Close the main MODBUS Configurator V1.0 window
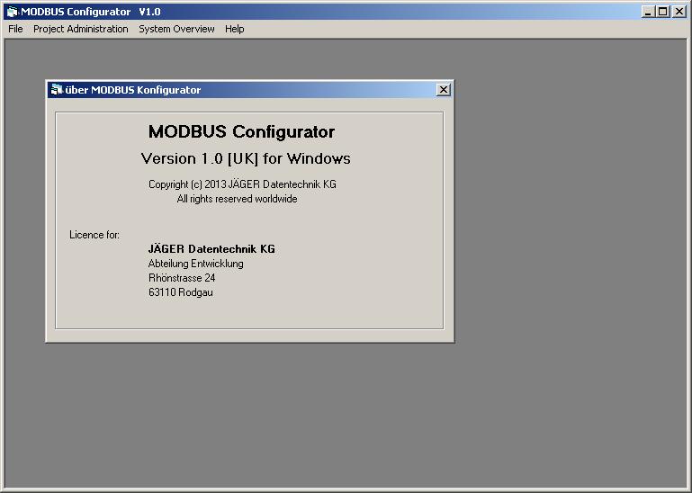 tap(679, 12)
